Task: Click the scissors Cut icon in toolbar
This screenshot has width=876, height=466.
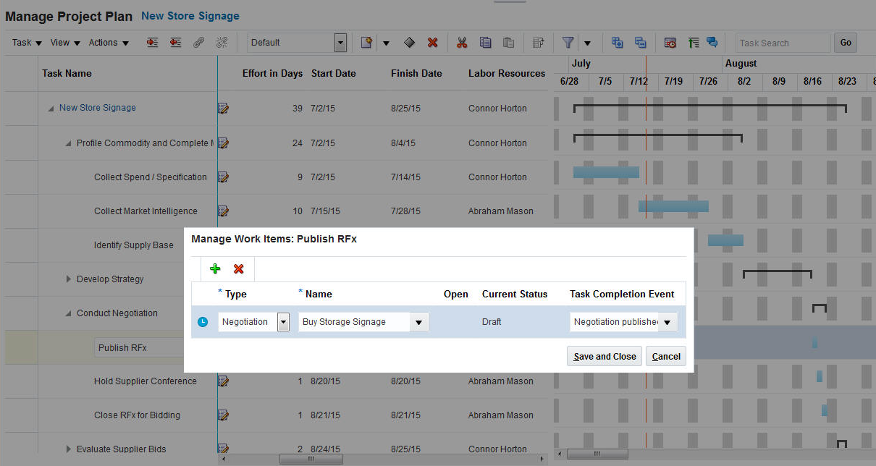Action: 461,43
